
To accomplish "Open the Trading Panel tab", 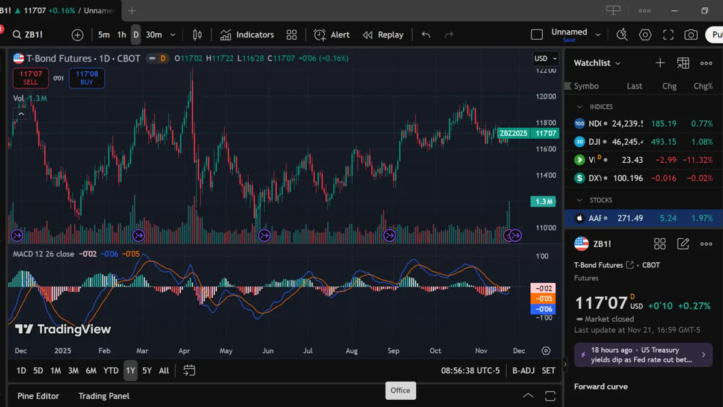I will [x=104, y=396].
